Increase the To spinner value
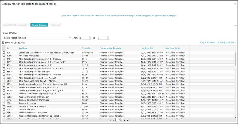This screenshot has width=238, height=124. (108, 37)
